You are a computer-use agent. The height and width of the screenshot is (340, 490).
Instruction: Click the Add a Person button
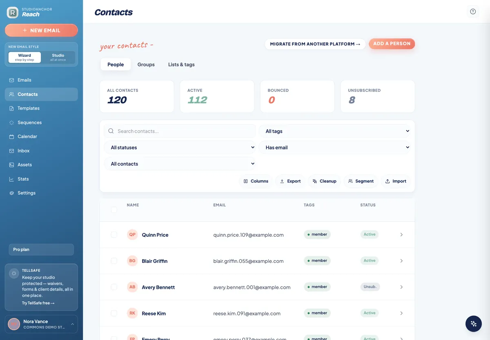coord(392,44)
